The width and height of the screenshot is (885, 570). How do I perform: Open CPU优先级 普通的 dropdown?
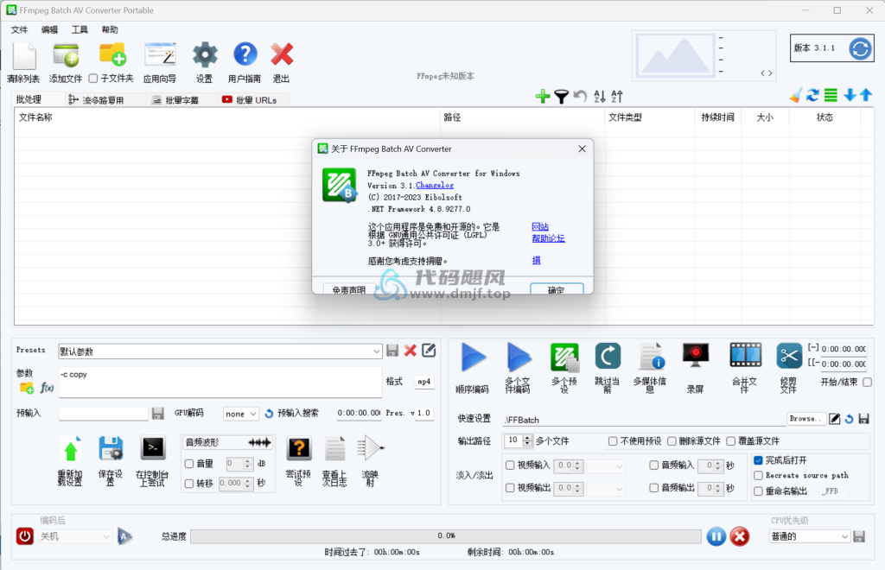(809, 536)
